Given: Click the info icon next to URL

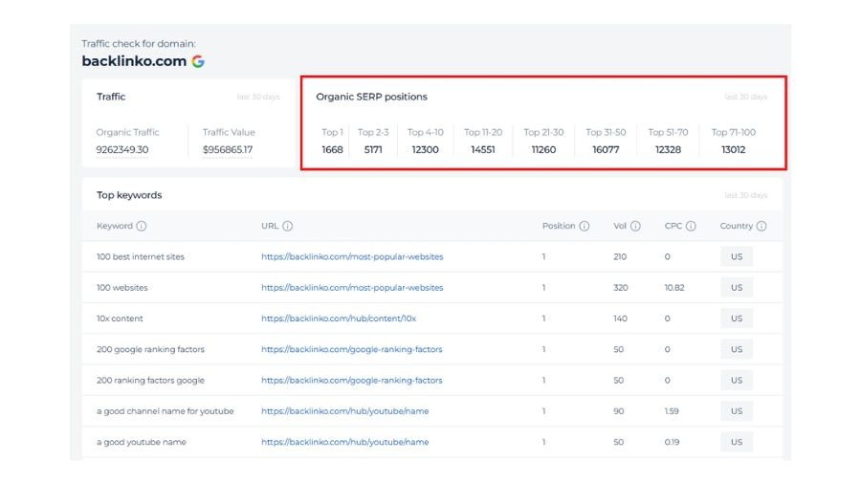Looking at the screenshot, I should tap(288, 227).
